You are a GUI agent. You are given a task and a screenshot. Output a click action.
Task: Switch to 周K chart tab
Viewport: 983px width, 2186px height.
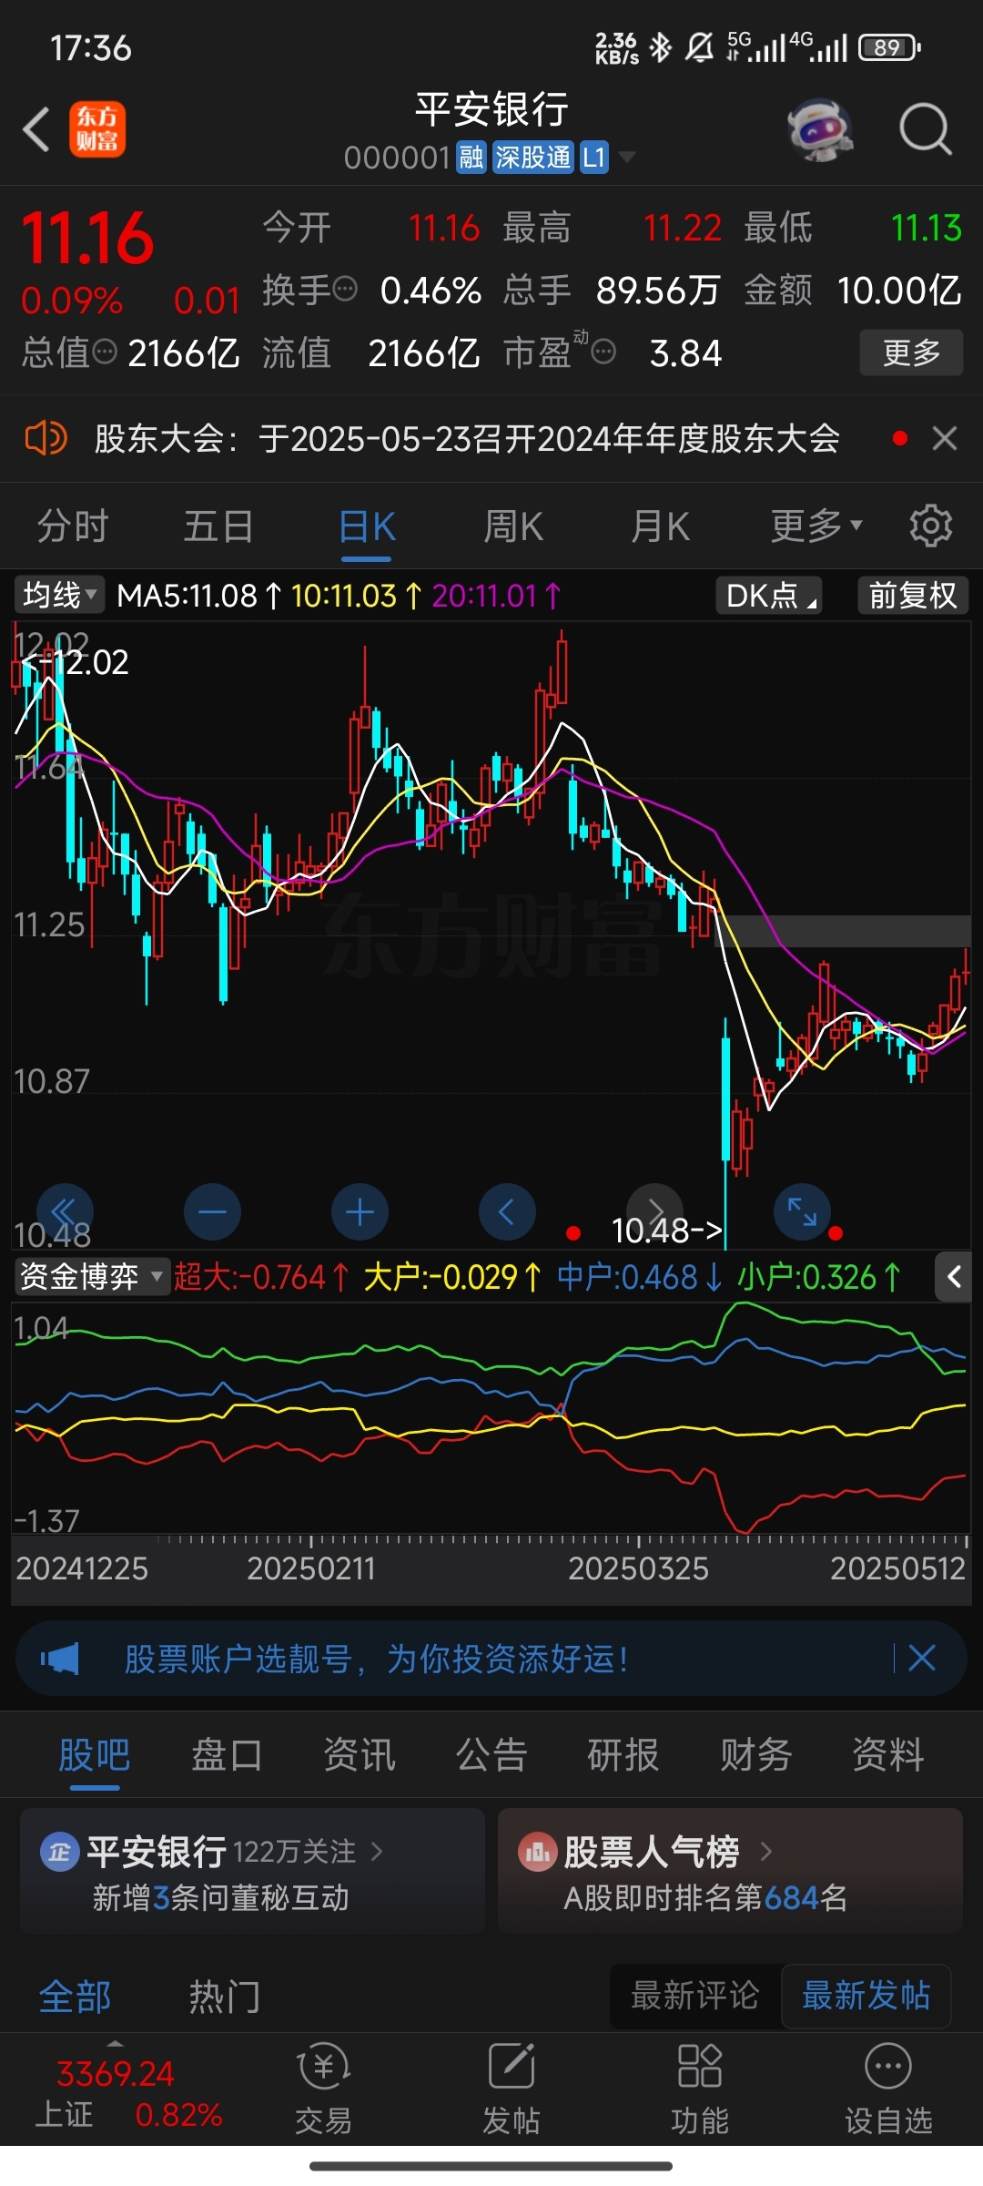(513, 526)
